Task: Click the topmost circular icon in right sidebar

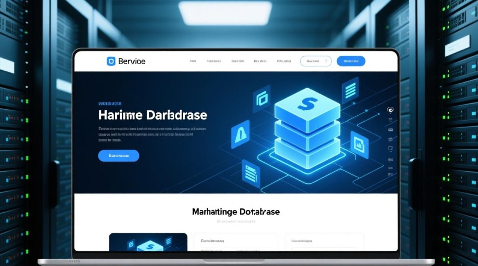Action: (390, 110)
